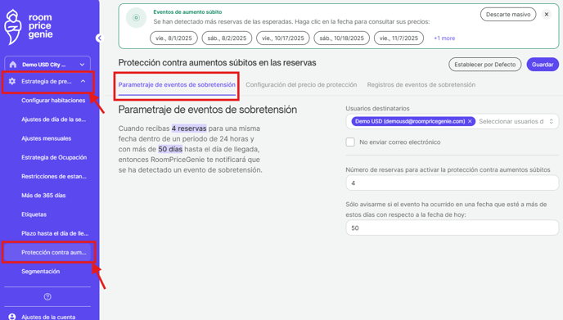Open Ajustes de la cuenta
This screenshot has width=563, height=320.
[48, 317]
